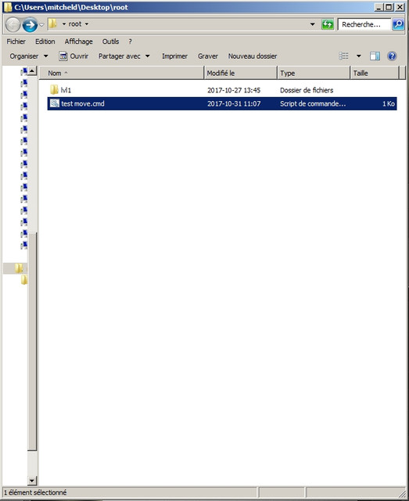Open the Edition menu
This screenshot has width=409, height=501.
[x=45, y=41]
